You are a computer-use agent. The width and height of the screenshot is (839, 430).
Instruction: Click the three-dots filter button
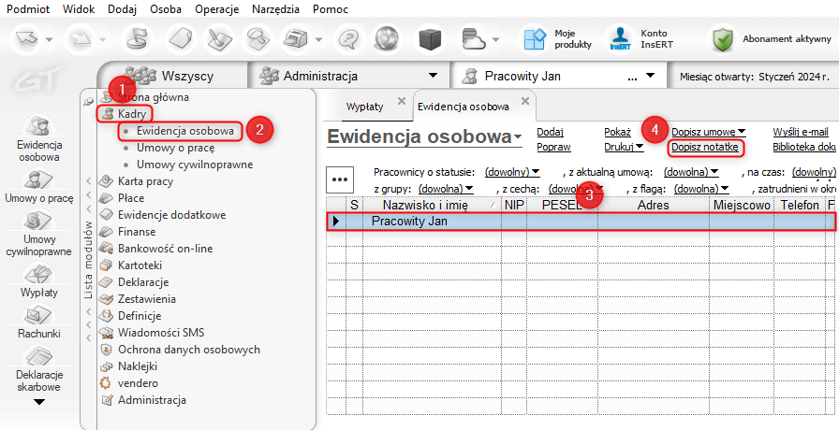340,179
